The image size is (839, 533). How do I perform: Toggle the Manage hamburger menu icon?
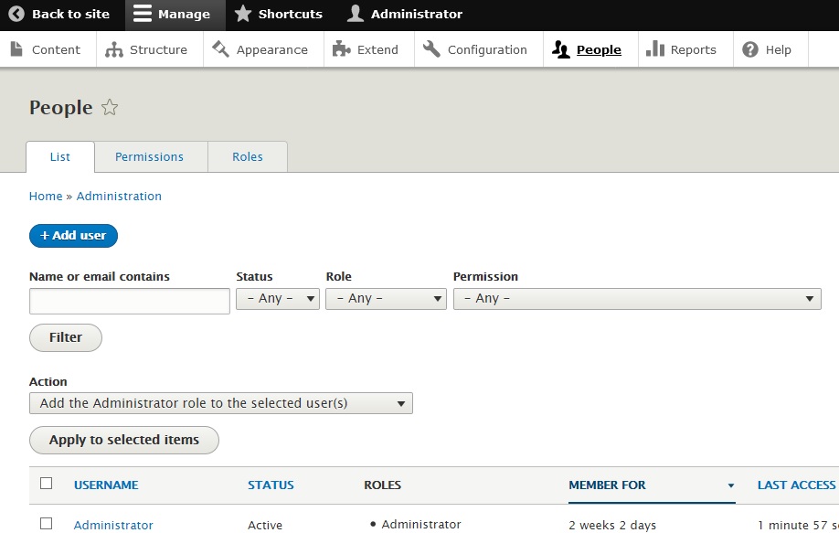click(143, 15)
